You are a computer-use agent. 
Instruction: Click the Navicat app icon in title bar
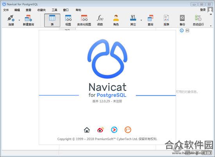(4, 4)
